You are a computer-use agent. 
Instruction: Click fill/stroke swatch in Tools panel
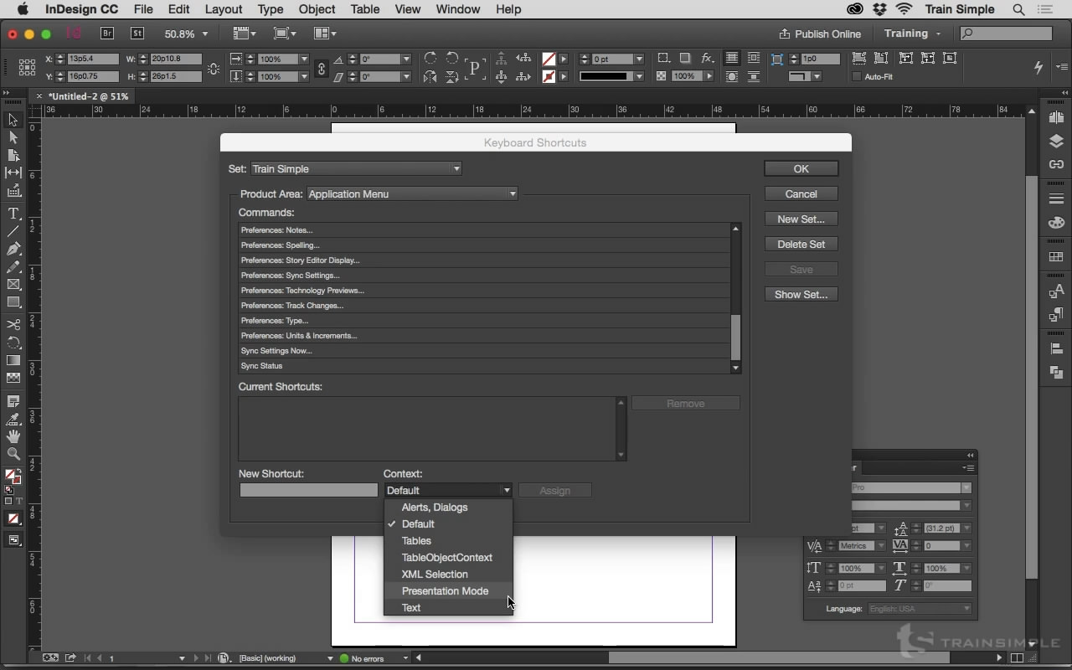tap(13, 477)
